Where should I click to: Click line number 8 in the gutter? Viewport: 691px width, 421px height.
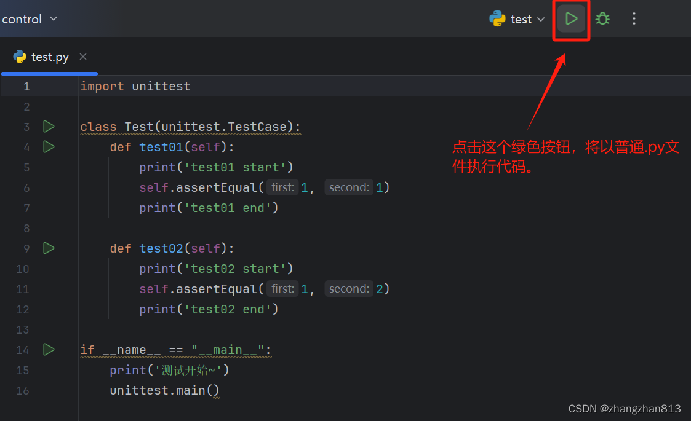(x=26, y=229)
